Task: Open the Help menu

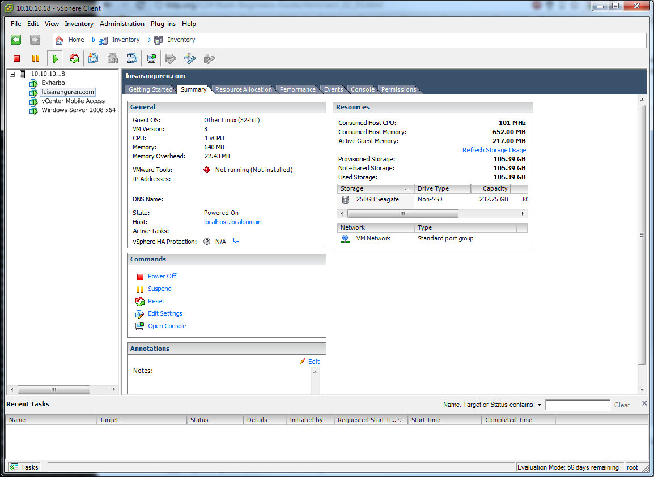Action: tap(189, 24)
